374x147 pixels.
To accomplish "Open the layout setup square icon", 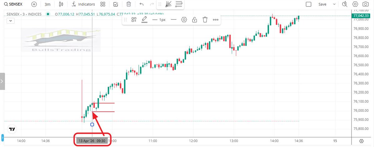I will click(x=308, y=4).
